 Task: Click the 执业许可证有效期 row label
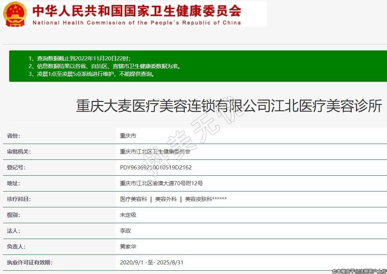click(29, 263)
